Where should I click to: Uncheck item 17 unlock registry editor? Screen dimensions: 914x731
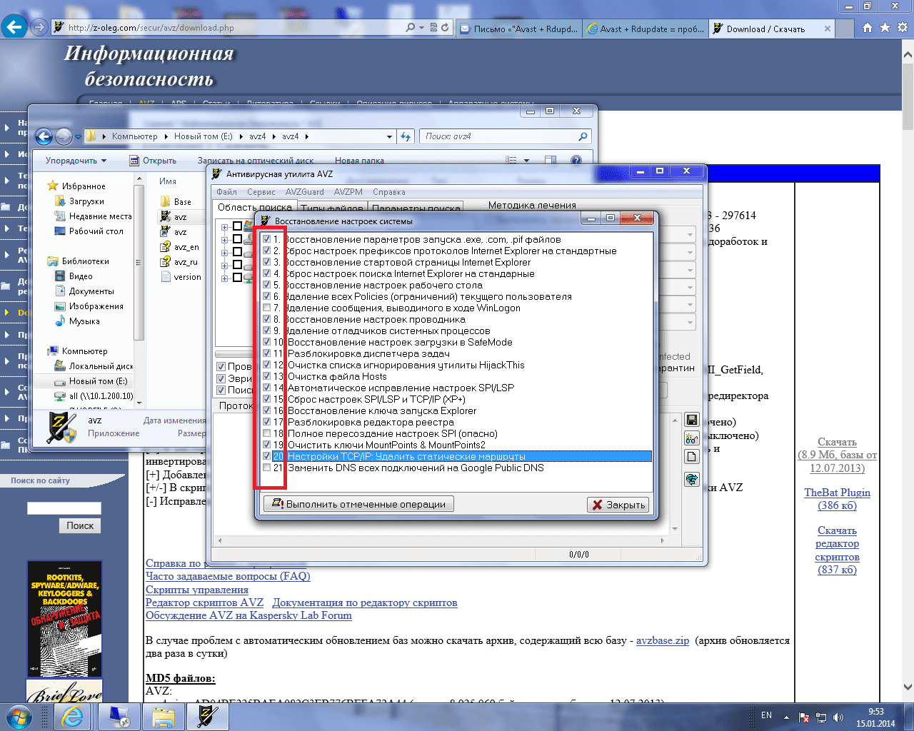(x=267, y=422)
